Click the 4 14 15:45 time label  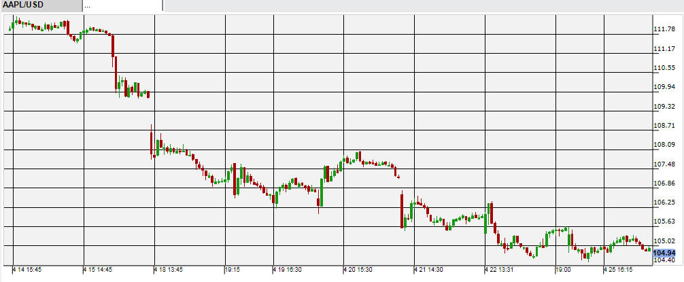28,270
